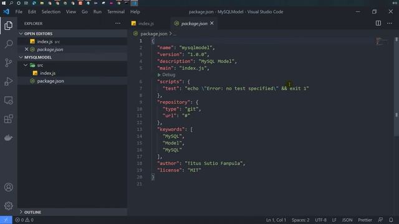This screenshot has width=399, height=224.
Task: Click the minimap code preview
Action: 381,41
